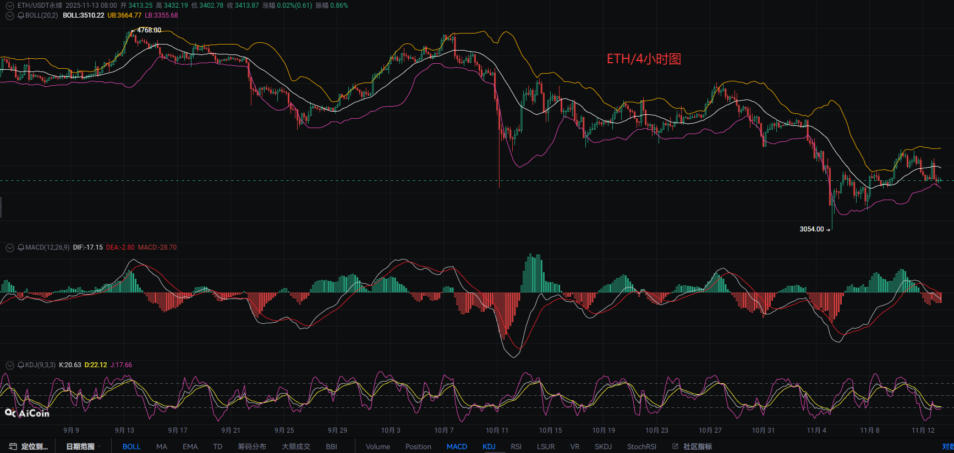Collapse the ETH/USDT price info row
The image size is (954, 453).
(9, 5)
